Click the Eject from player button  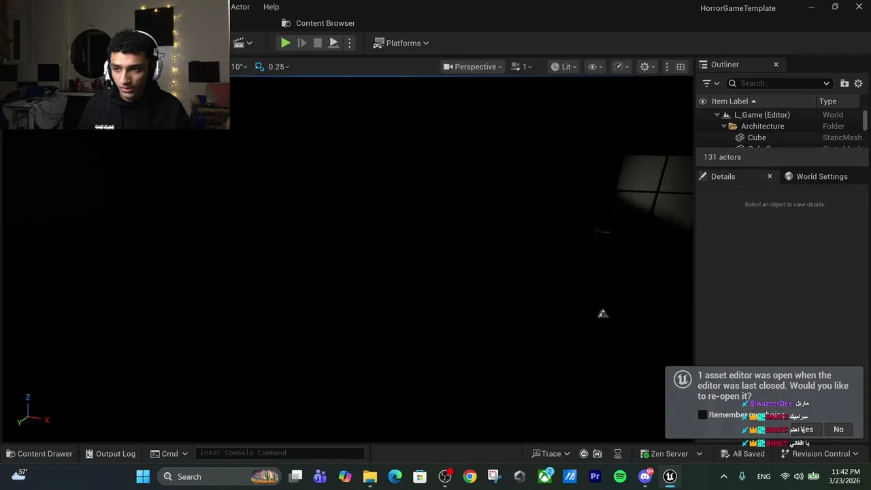coord(333,43)
